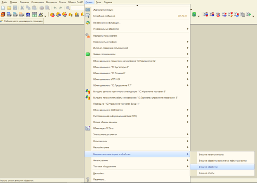This screenshot has width=257, height=183.
Task: Click the green square toolbar icon
Action: [x=194, y=14]
